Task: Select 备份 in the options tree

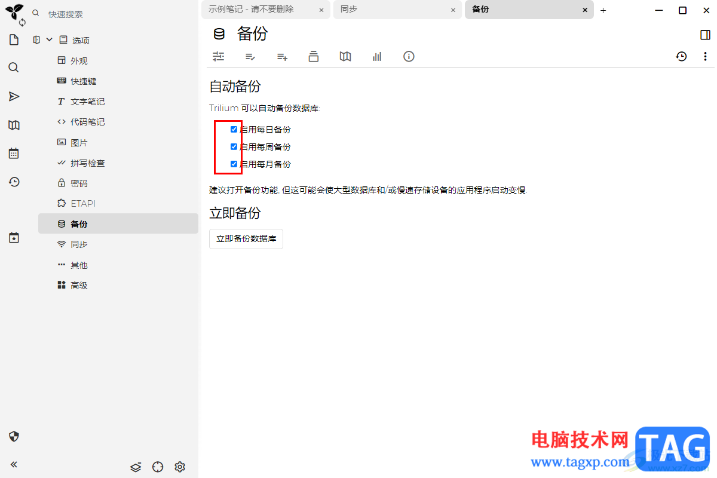Action: click(118, 224)
